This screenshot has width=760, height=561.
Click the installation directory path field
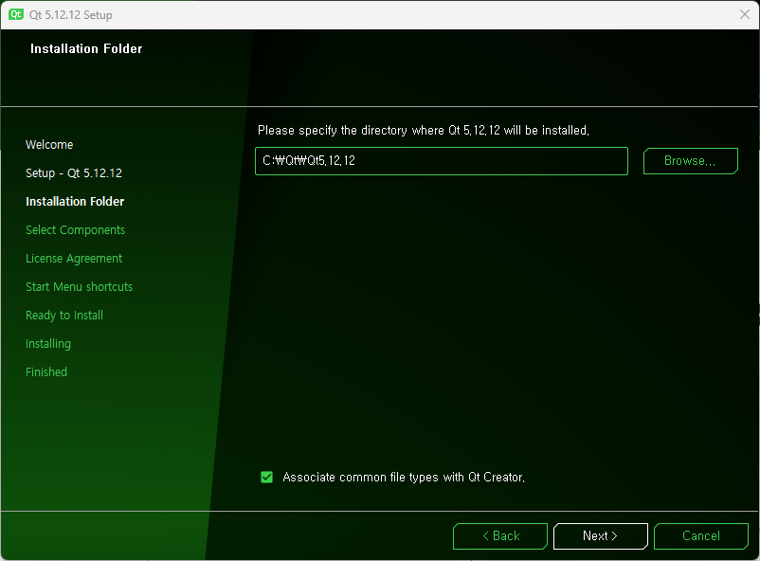point(441,161)
